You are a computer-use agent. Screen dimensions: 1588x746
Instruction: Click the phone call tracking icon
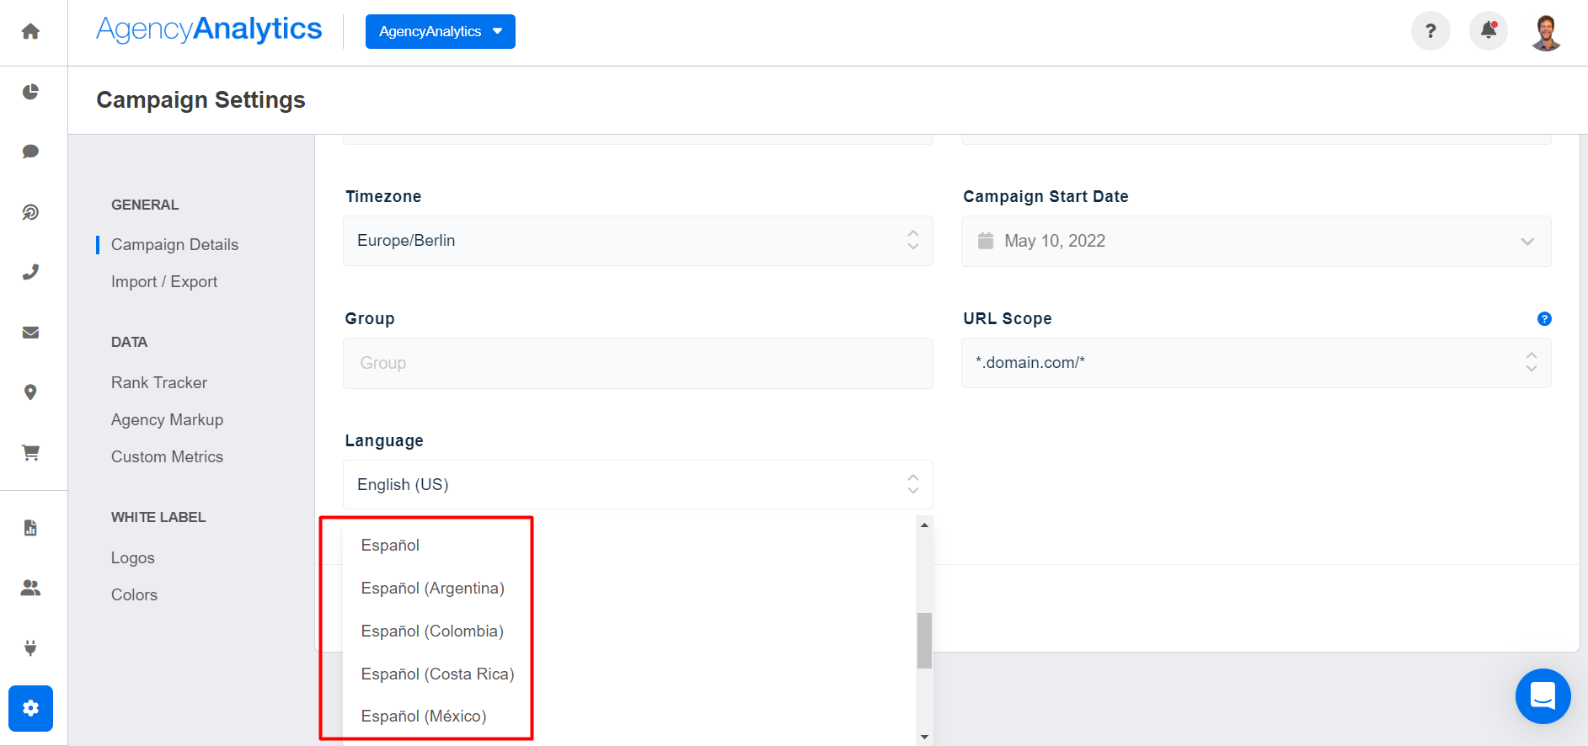[30, 272]
